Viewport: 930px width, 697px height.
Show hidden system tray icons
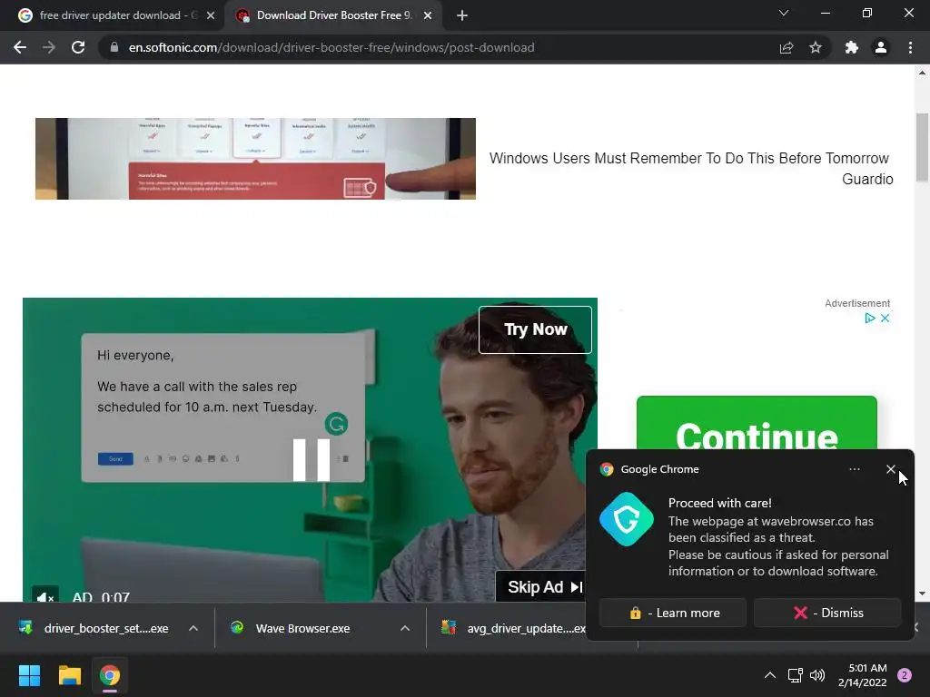click(770, 675)
